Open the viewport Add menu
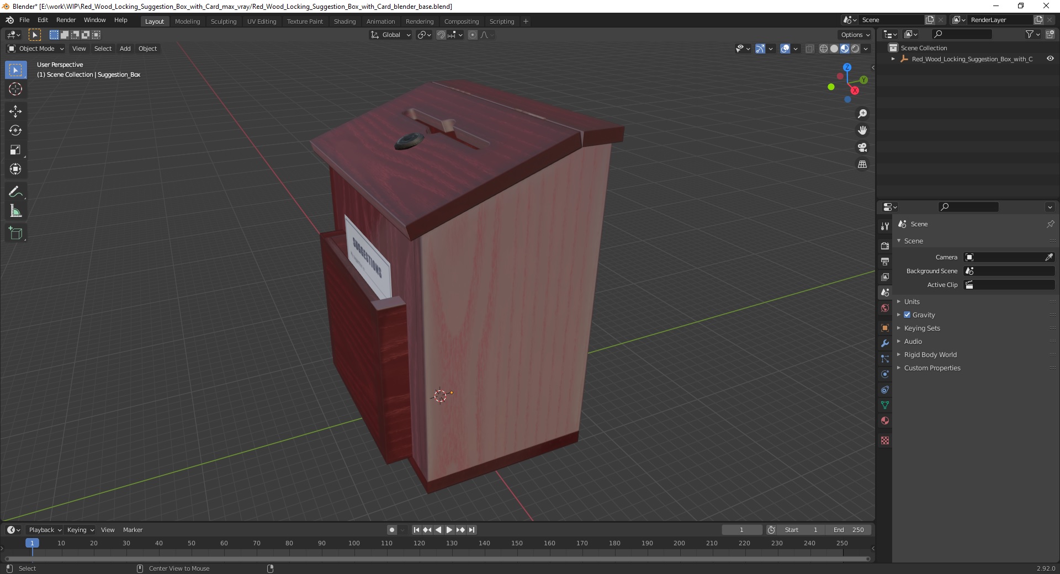The image size is (1060, 574). [x=125, y=49]
